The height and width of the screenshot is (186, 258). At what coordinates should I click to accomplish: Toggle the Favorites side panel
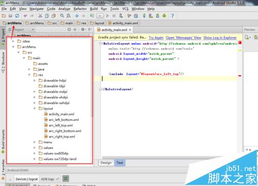click(3, 169)
